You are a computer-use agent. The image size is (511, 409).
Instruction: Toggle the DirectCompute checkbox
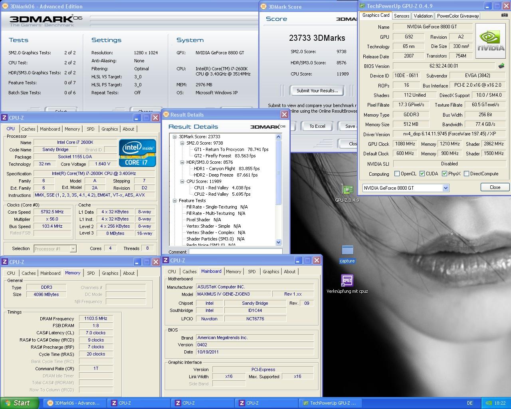(466, 174)
